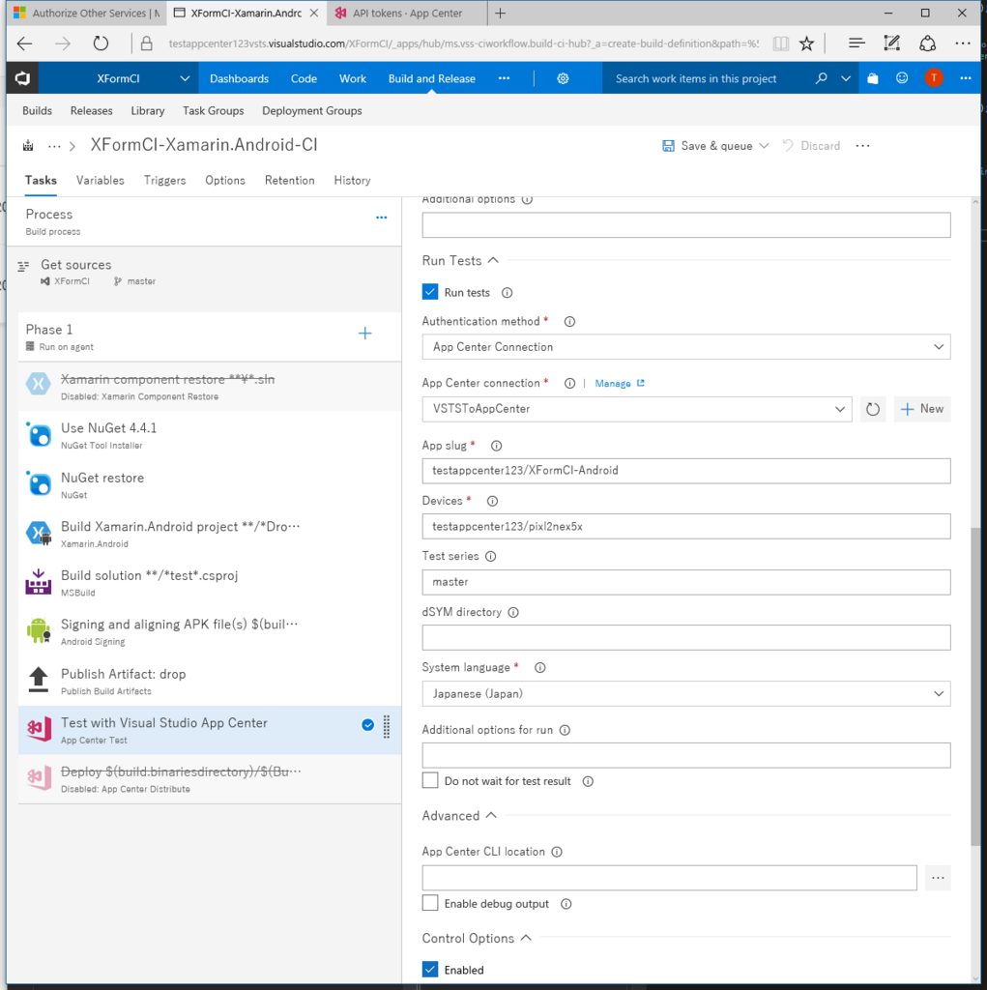Open the VSTSToAppCenter connection dropdown
The image size is (987, 990).
636,409
